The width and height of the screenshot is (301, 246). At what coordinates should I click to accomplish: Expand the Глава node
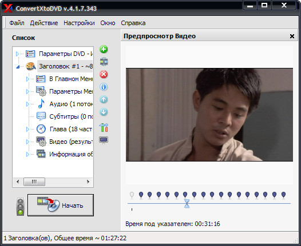27,129
